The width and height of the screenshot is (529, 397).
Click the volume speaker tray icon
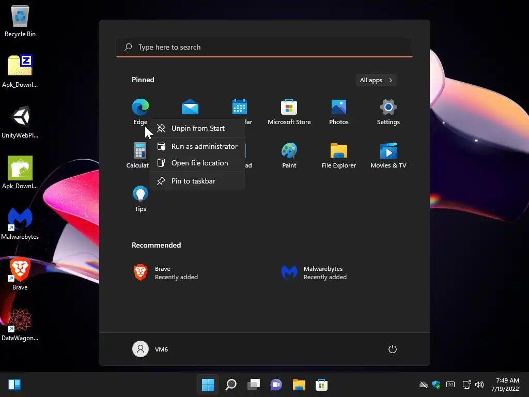tap(479, 385)
